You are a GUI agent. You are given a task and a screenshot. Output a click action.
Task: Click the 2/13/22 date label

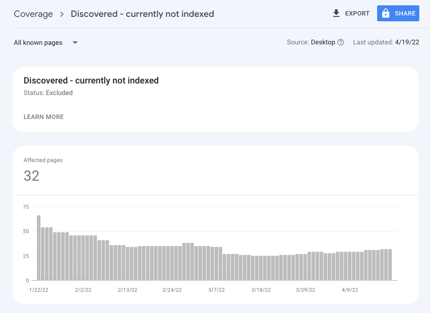[128, 289]
